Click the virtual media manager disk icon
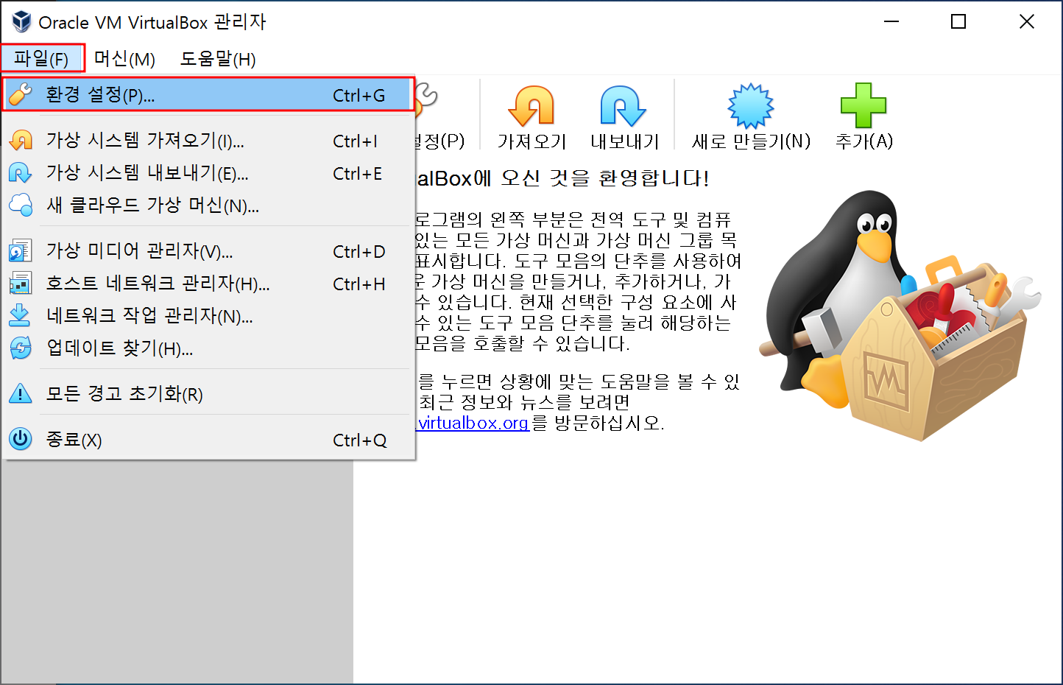 coord(20,251)
